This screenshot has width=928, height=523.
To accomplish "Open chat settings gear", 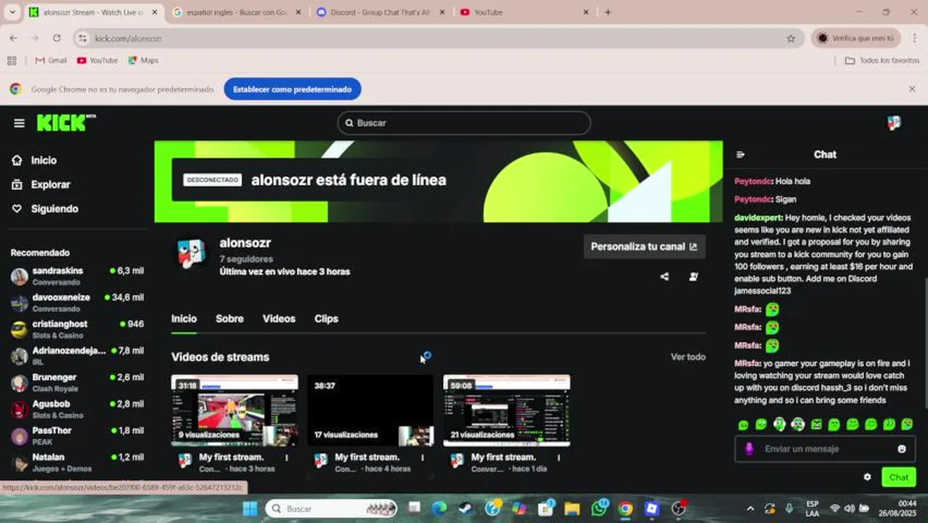I will [x=867, y=477].
